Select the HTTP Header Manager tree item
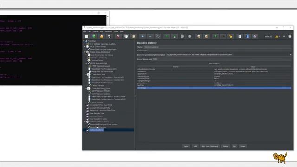Screen dimensions: 297x167 (x=101, y=66)
